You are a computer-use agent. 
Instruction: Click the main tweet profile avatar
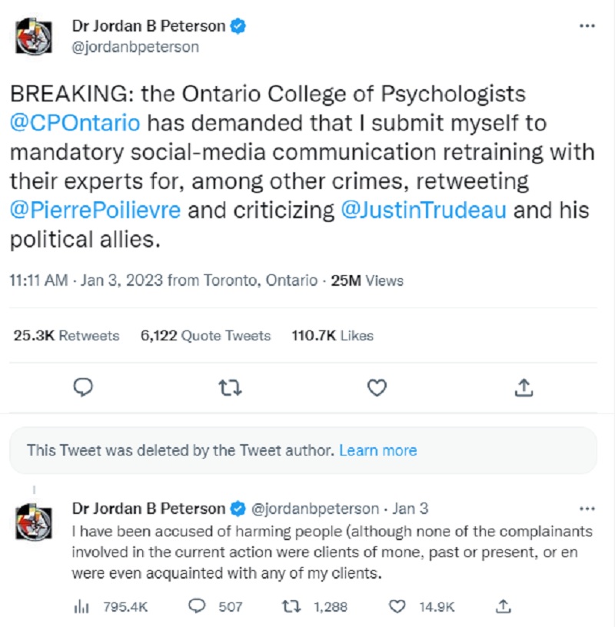[x=34, y=36]
